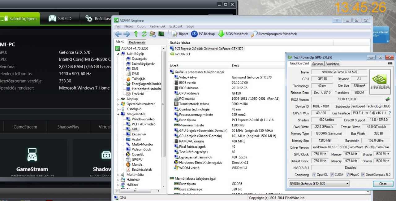Click the Forward arrow in AIDA64 toolbar
This screenshot has height=201, width=396.
[x=127, y=34]
